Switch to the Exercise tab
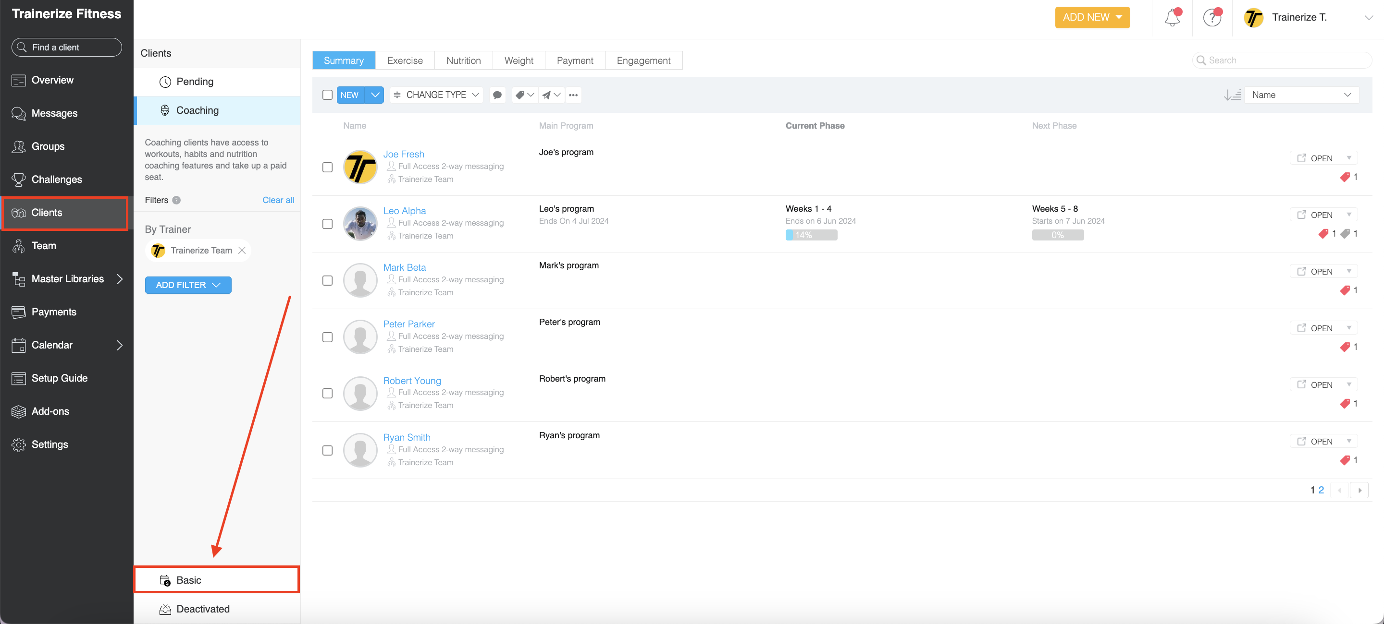1384x624 pixels. (405, 60)
